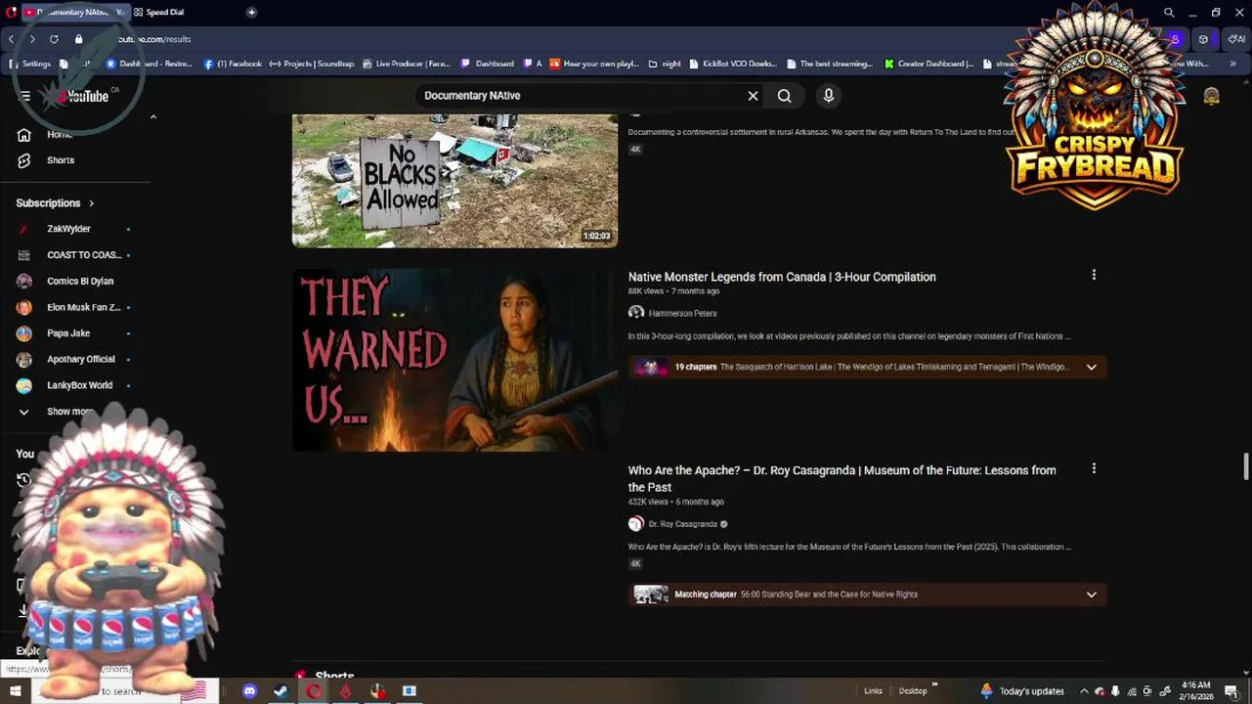
Task: Open The best streaming bookmark
Action: pyautogui.click(x=828, y=64)
